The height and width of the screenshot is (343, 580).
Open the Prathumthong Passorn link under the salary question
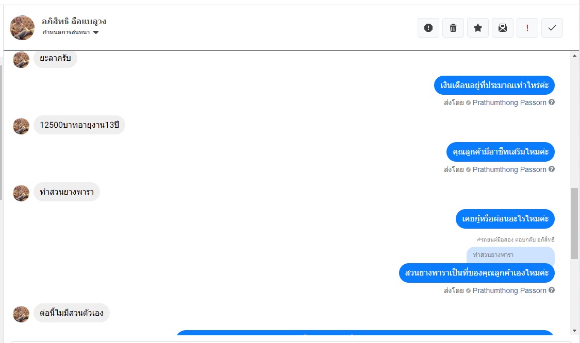(x=509, y=102)
